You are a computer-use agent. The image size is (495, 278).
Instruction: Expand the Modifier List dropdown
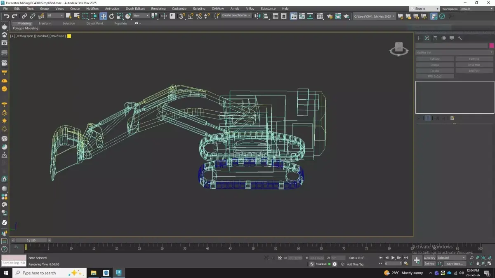454,52
